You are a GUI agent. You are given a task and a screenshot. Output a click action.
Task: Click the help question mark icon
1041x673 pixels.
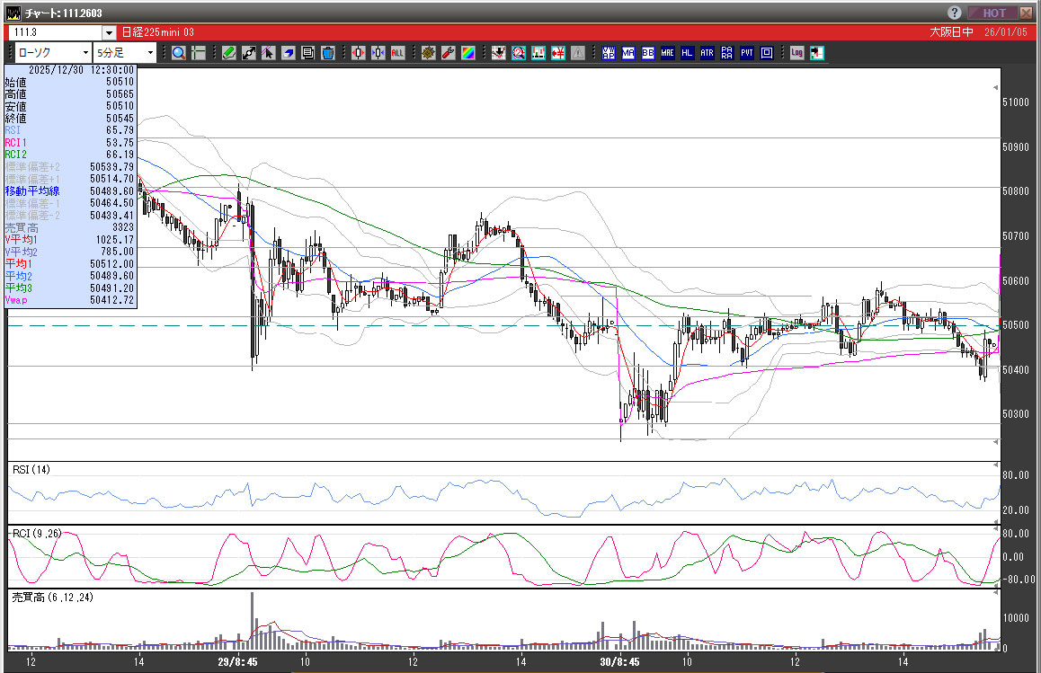954,13
